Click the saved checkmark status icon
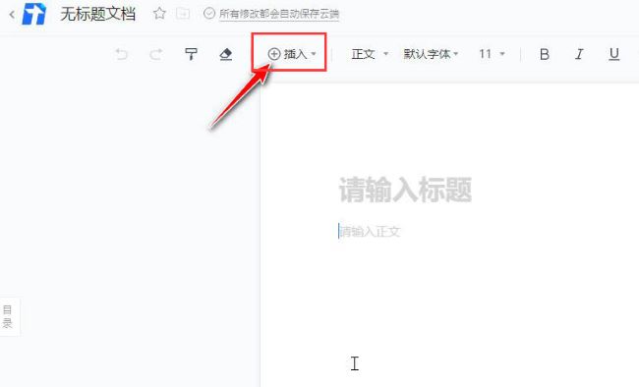The image size is (639, 387). (x=209, y=14)
